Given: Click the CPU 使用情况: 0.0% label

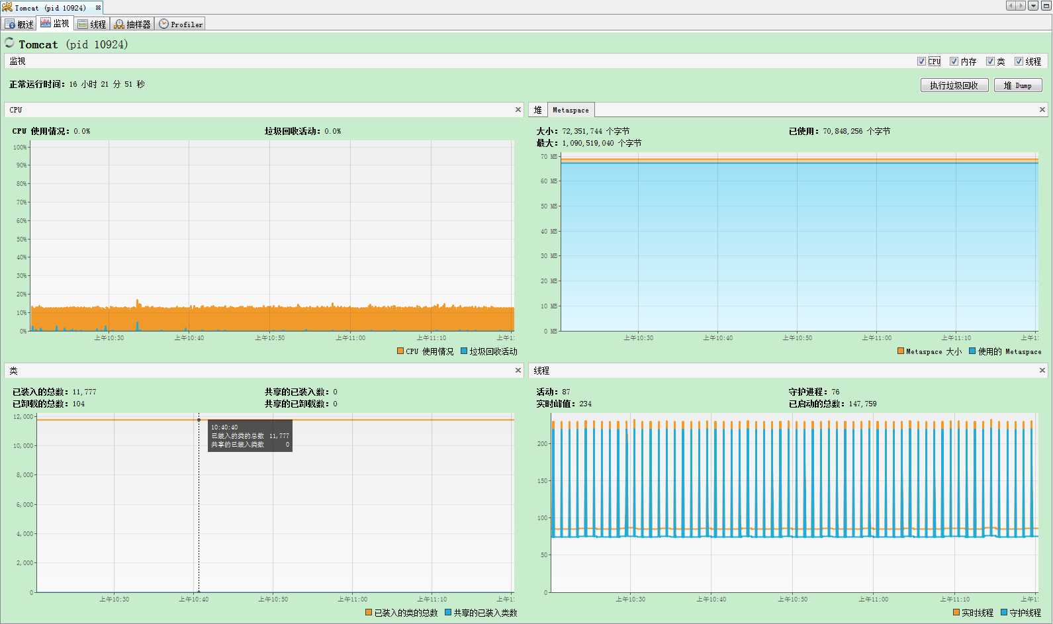Looking at the screenshot, I should point(51,131).
